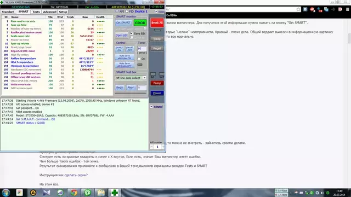Toggle the sound checkbox
Viewport: 351px width, 197px height.
click(151, 107)
